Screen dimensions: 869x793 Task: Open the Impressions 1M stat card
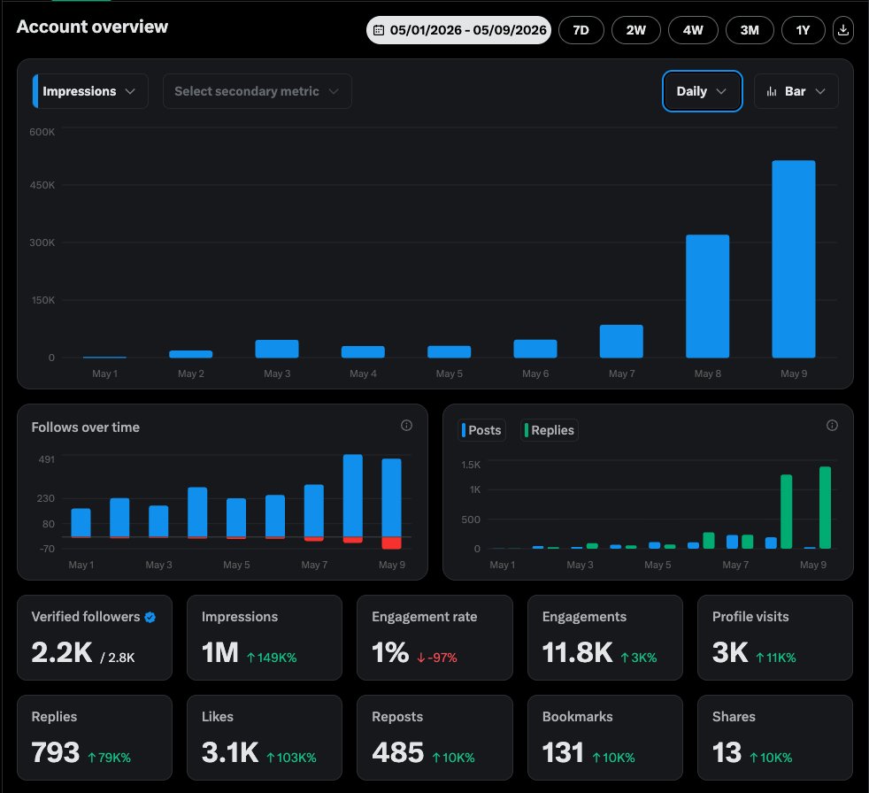click(265, 637)
